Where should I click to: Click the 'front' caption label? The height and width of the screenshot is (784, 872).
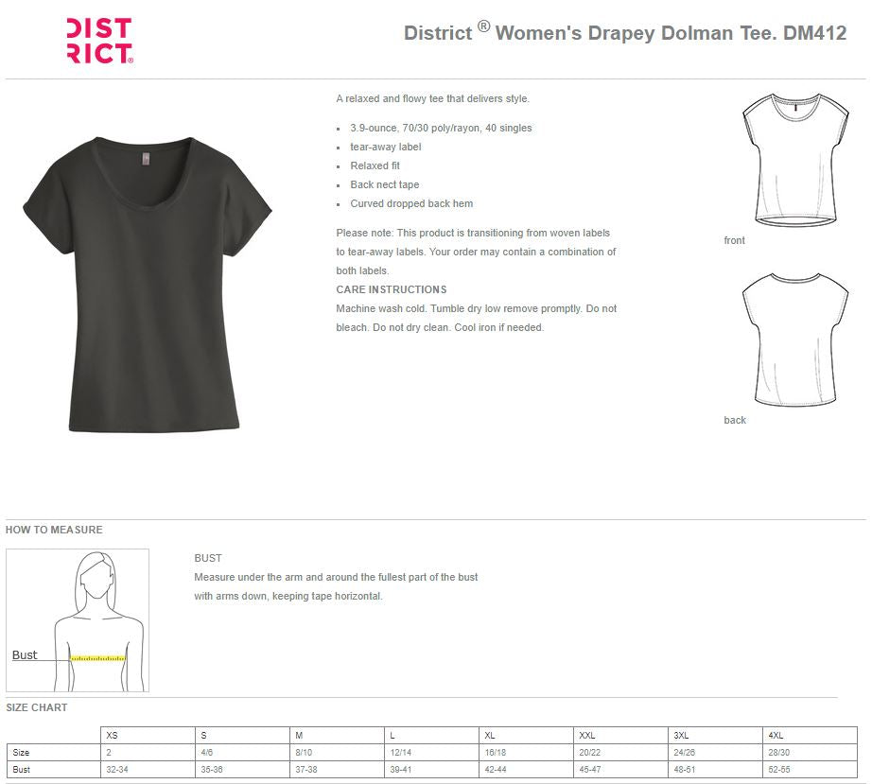(x=734, y=240)
